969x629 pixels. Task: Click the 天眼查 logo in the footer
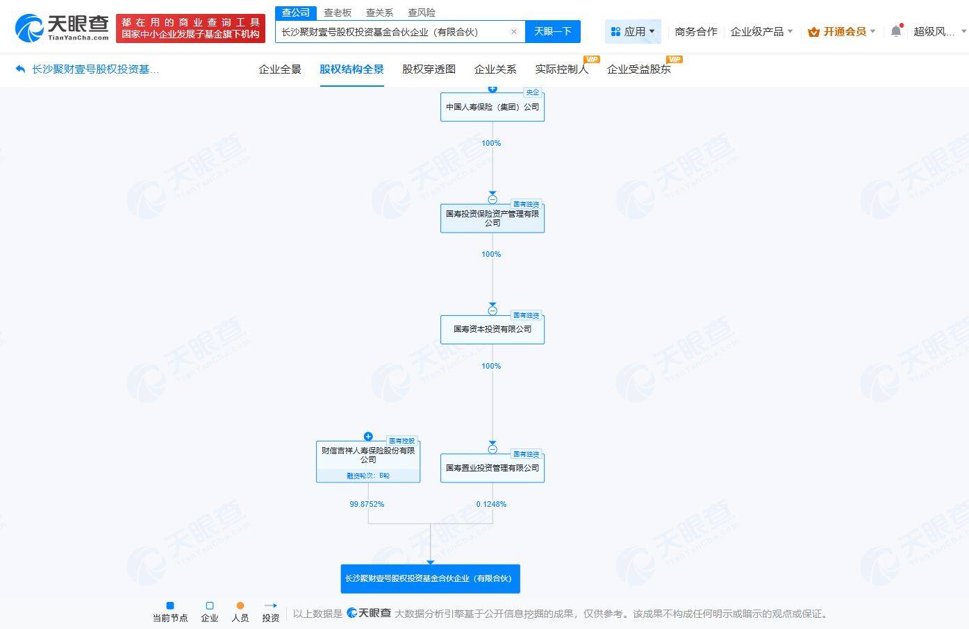coord(369,613)
